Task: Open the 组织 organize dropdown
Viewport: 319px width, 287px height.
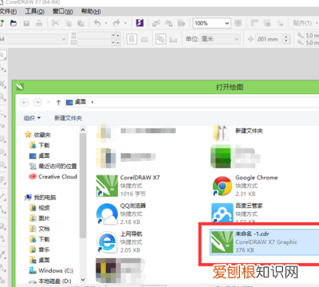Action: (x=32, y=118)
